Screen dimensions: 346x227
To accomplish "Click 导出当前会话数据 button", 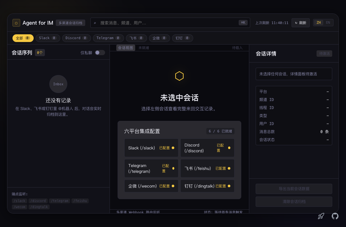I will (x=294, y=189).
